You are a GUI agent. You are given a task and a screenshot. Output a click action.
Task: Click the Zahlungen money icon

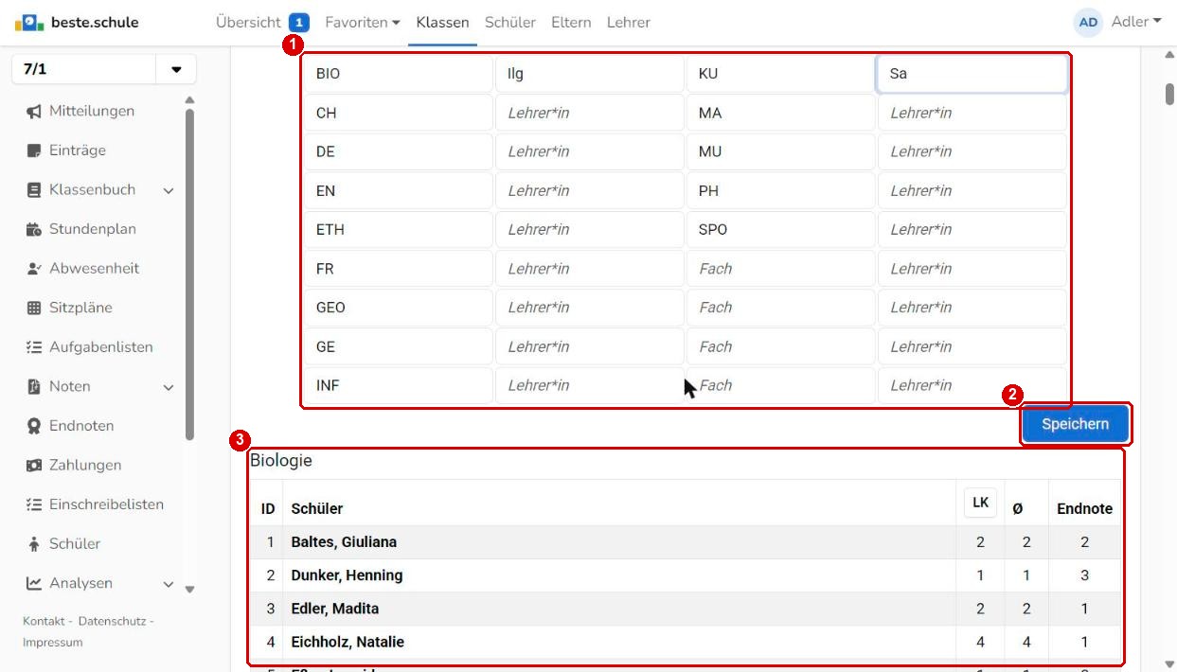[33, 466]
